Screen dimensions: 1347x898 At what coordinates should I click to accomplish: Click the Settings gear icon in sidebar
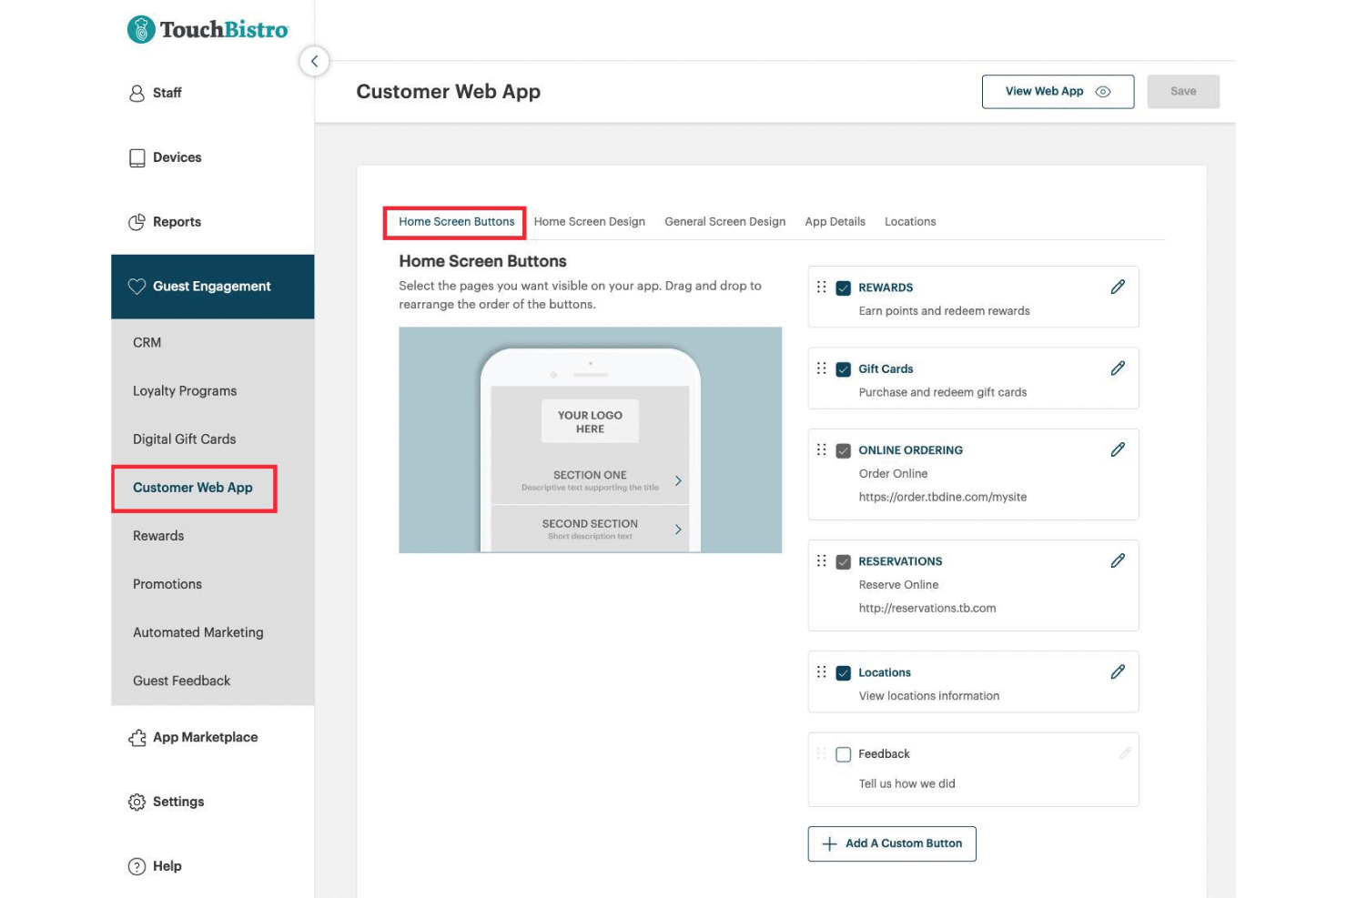point(137,802)
